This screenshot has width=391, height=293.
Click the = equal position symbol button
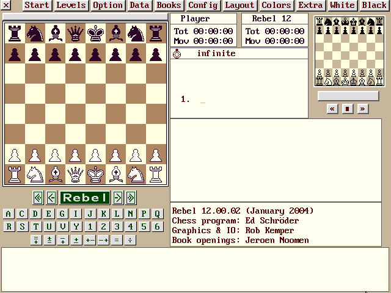click(117, 240)
